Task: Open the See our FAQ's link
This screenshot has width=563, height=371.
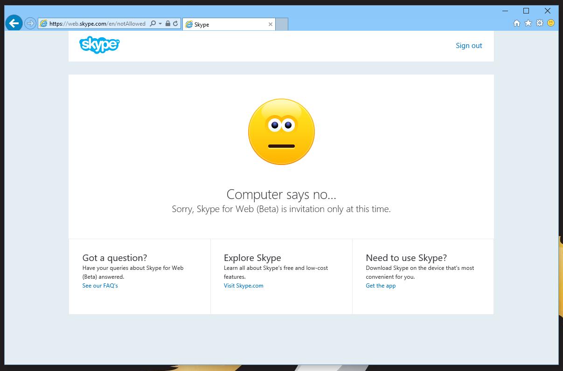Action: (100, 286)
